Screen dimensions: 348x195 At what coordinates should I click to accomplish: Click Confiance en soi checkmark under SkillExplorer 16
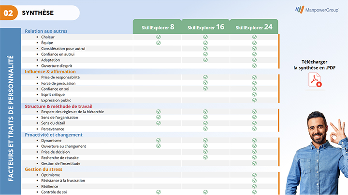click(x=205, y=88)
